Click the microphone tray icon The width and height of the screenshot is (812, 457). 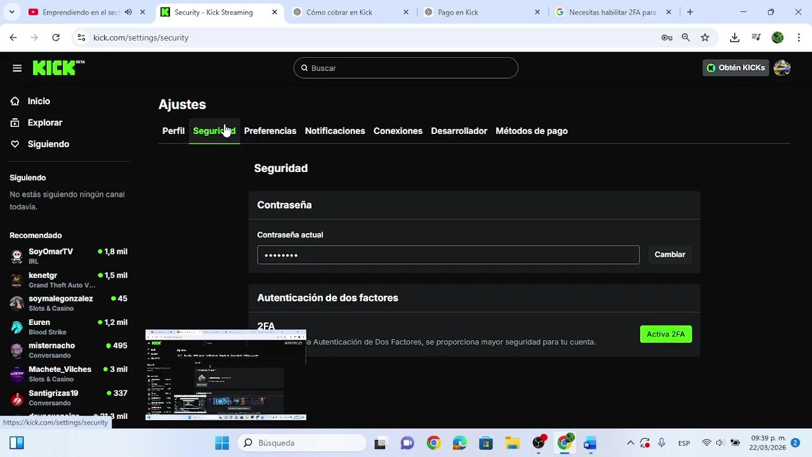point(662,443)
